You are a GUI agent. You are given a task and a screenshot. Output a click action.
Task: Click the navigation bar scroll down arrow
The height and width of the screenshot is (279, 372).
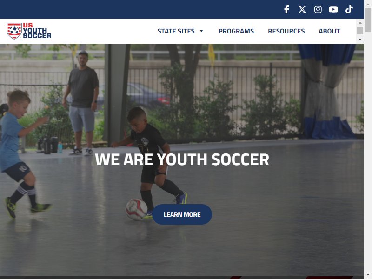click(x=360, y=40)
